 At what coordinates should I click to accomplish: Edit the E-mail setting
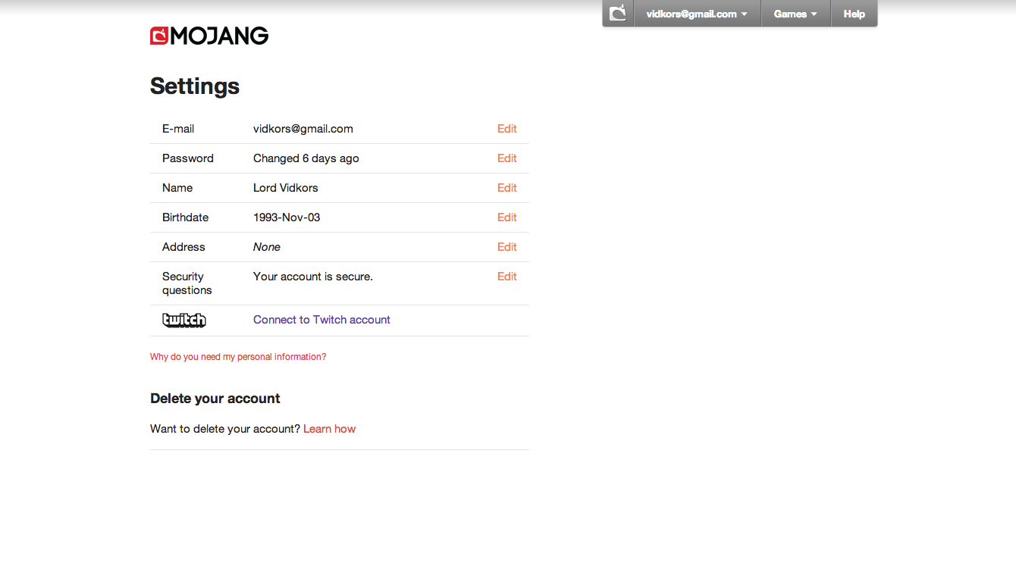[506, 129]
